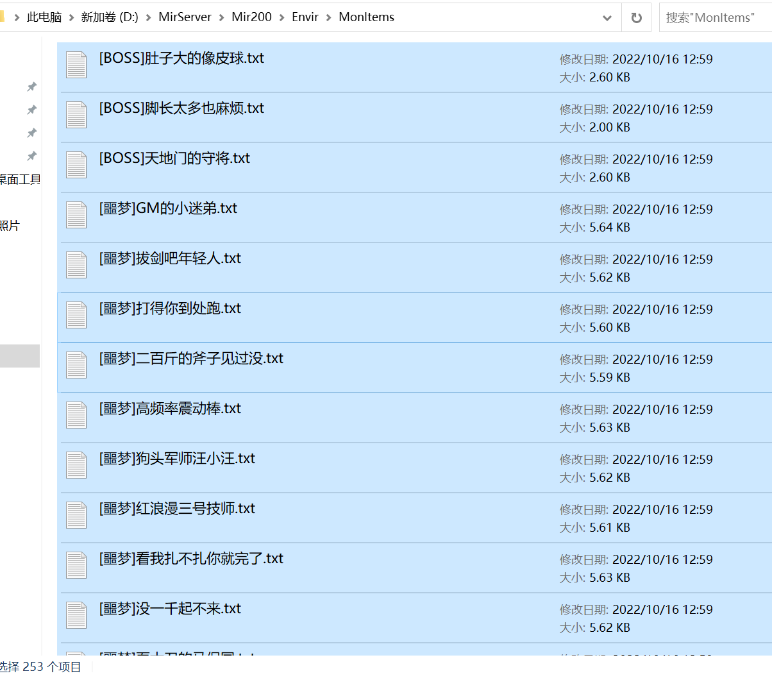Click the size 5.64 KB of GM的小迷弟
The height and width of the screenshot is (678, 772).
(x=610, y=228)
